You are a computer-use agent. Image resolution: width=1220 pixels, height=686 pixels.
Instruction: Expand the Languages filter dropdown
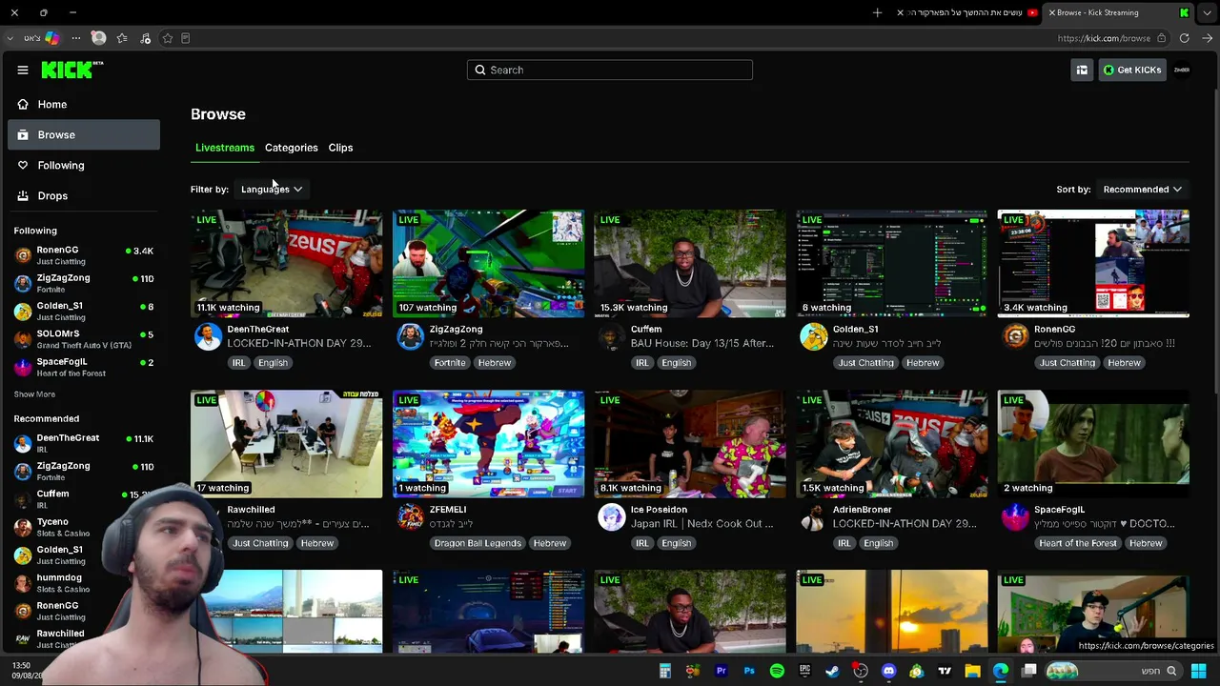tap(272, 189)
